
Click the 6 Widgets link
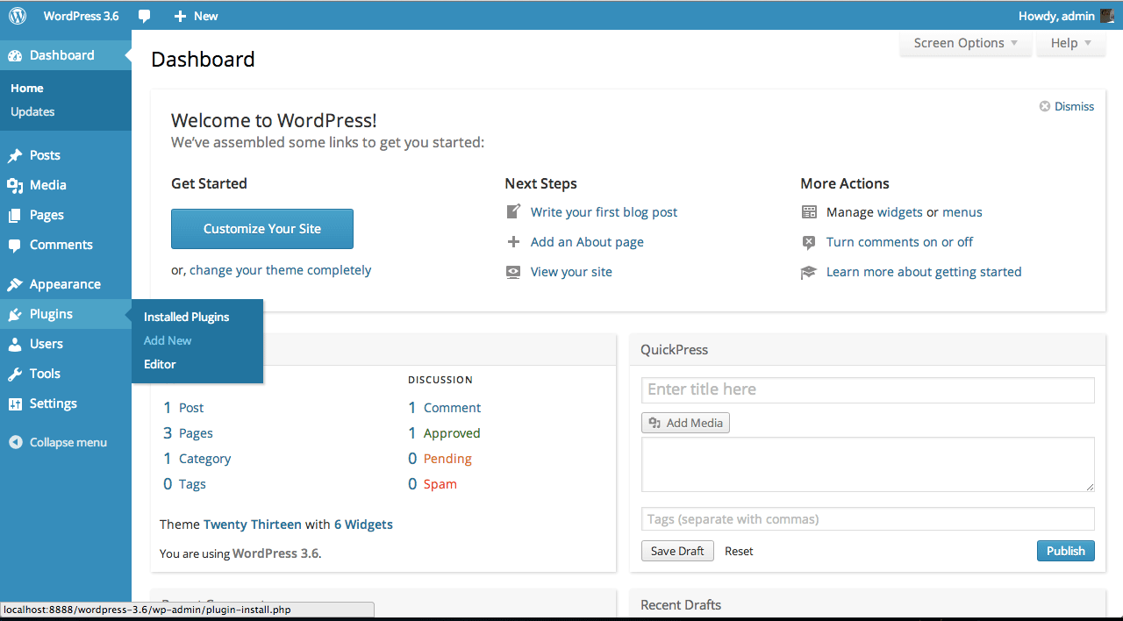click(x=363, y=525)
